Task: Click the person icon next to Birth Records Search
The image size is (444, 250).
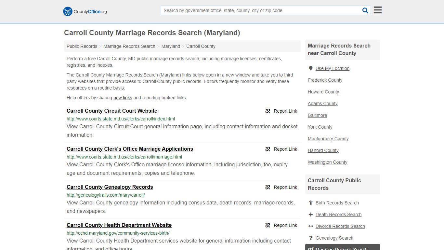Action: pos(311,203)
